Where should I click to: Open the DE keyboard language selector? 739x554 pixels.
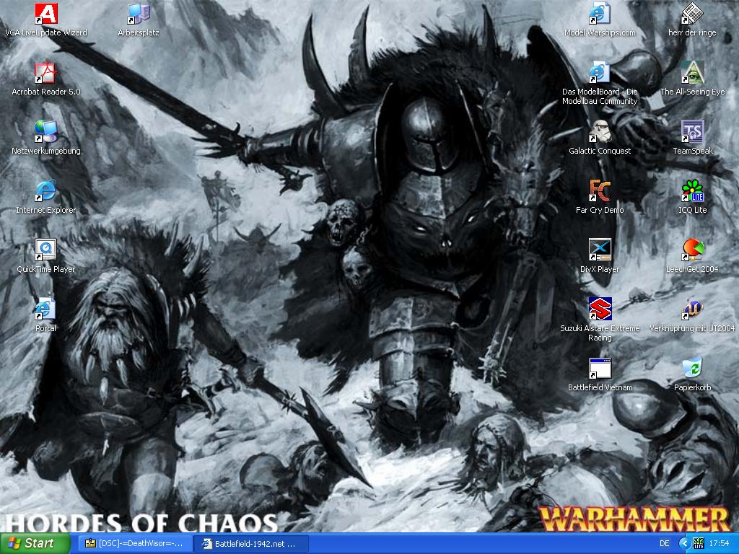(664, 543)
